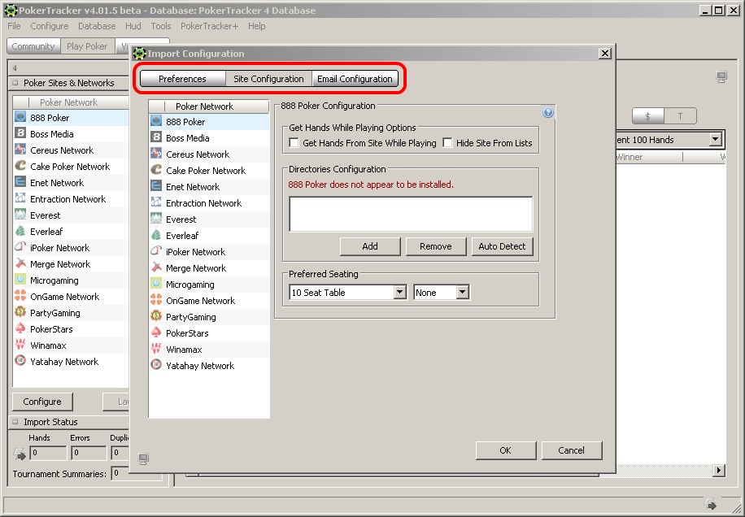Click Auto Detect button
This screenshot has height=517, width=745.
point(502,246)
